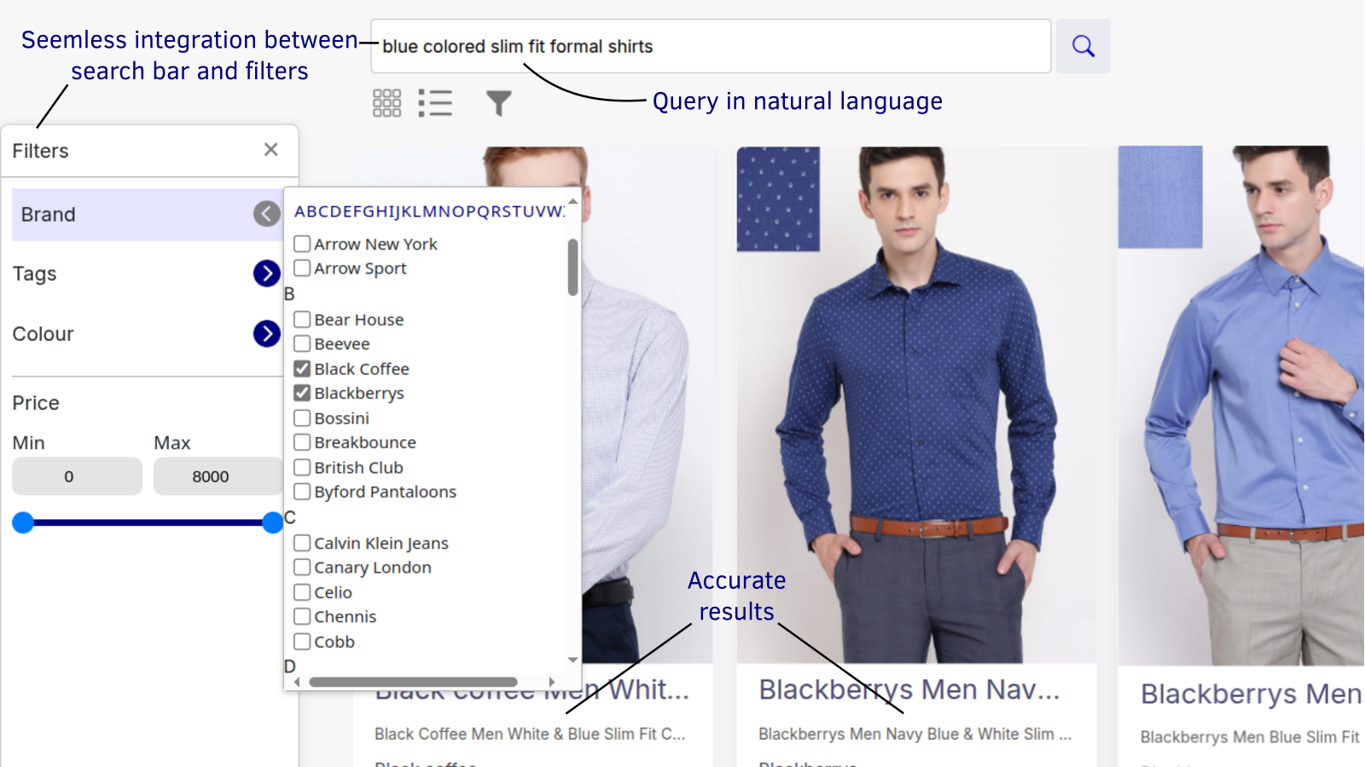This screenshot has height=767, width=1365.
Task: Expand the Tags filter options
Action: click(267, 274)
